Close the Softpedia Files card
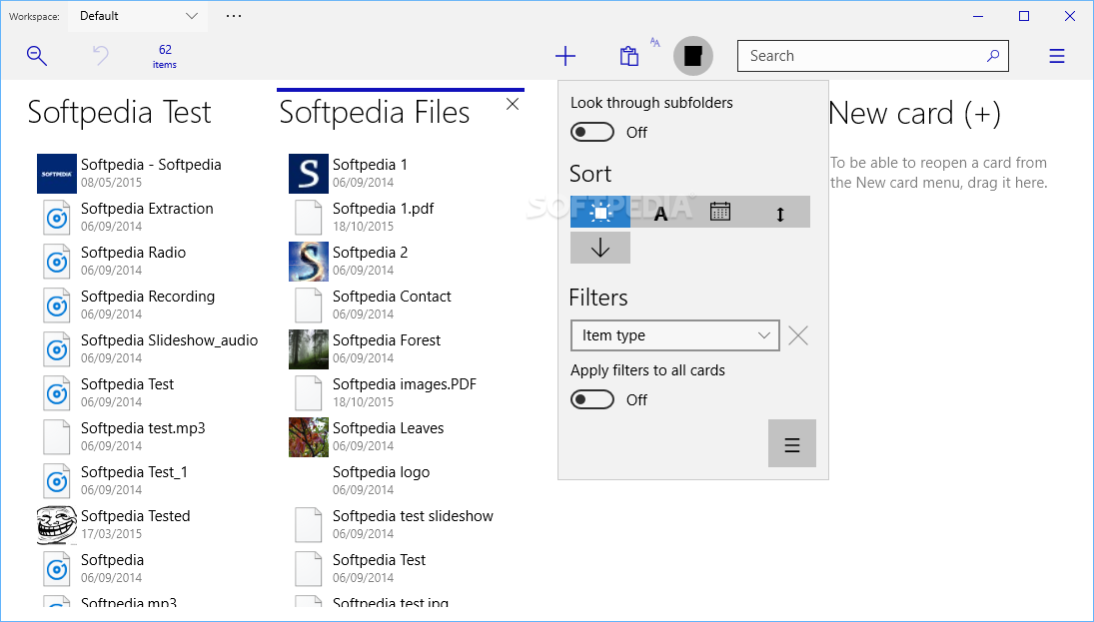The height and width of the screenshot is (622, 1094). click(513, 104)
